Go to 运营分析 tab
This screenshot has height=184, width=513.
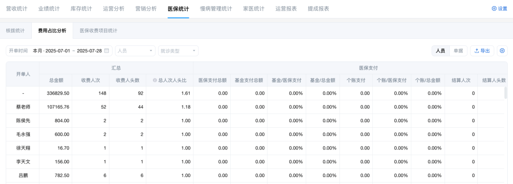coord(114,9)
